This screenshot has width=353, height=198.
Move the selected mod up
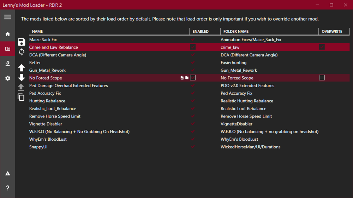22,68
